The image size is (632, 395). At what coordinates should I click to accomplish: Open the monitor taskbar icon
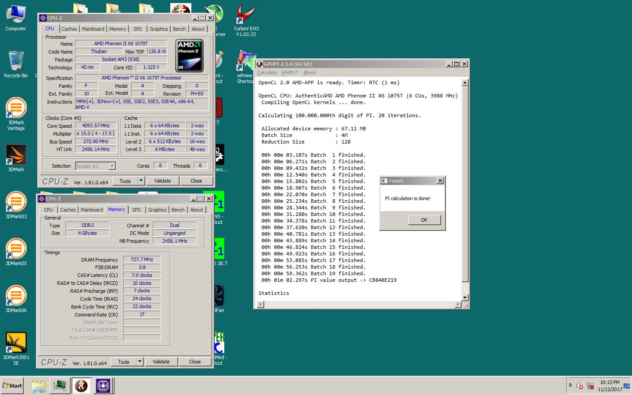60,386
